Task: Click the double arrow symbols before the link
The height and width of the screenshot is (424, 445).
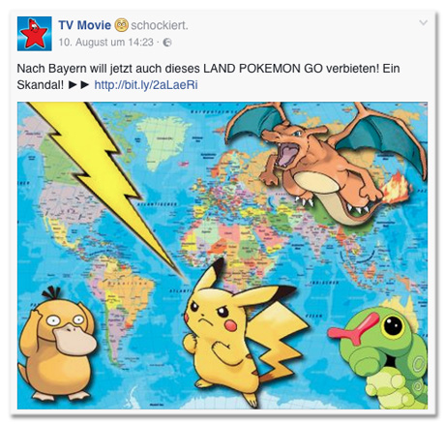Action: pos(79,85)
